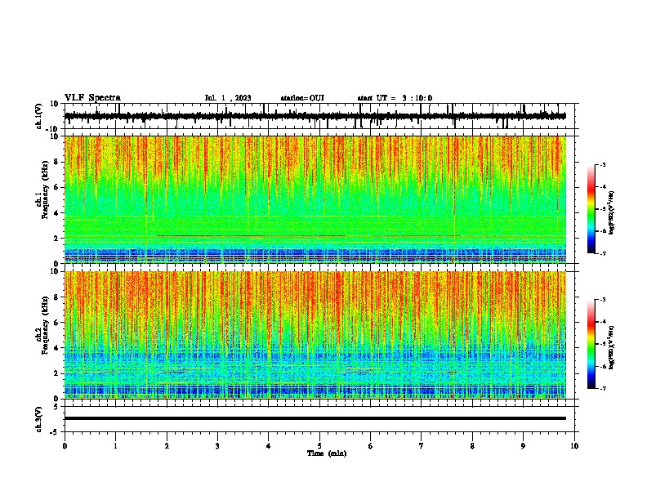Viewport: 647px width, 500px height.
Task: Select the "station=OUJ" label
Action: (x=302, y=98)
